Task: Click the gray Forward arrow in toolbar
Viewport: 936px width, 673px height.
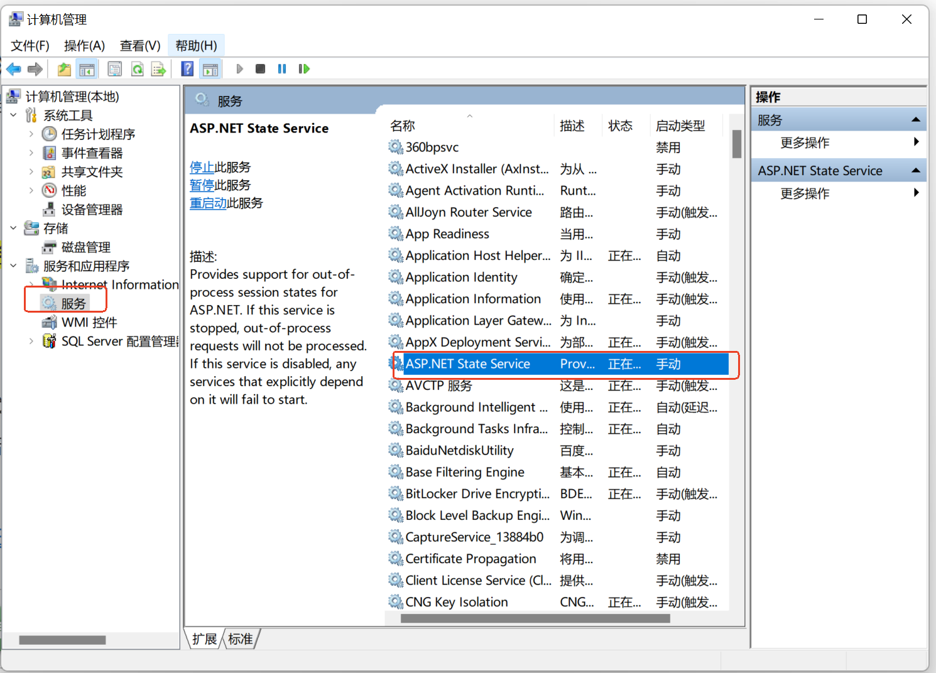Action: pyautogui.click(x=35, y=69)
